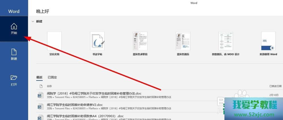The width and height of the screenshot is (283, 120).
Task: Sort by 已修改日期 column header
Action: click(x=275, y=86)
